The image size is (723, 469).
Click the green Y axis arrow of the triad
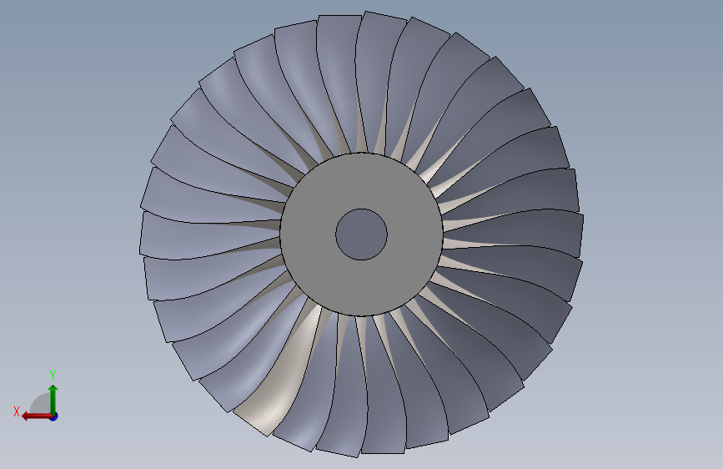click(x=53, y=399)
